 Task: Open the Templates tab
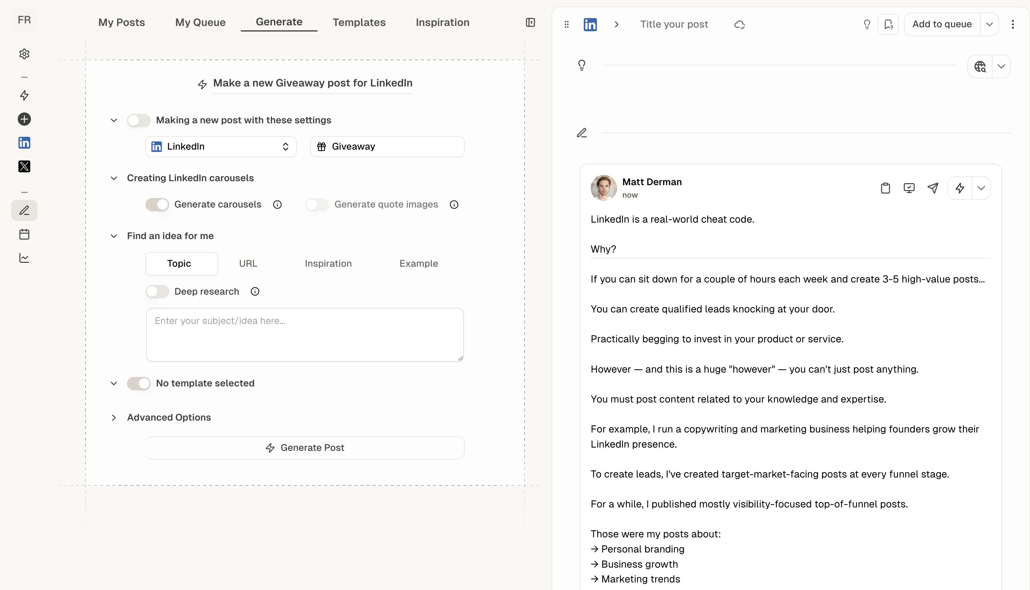pos(359,22)
